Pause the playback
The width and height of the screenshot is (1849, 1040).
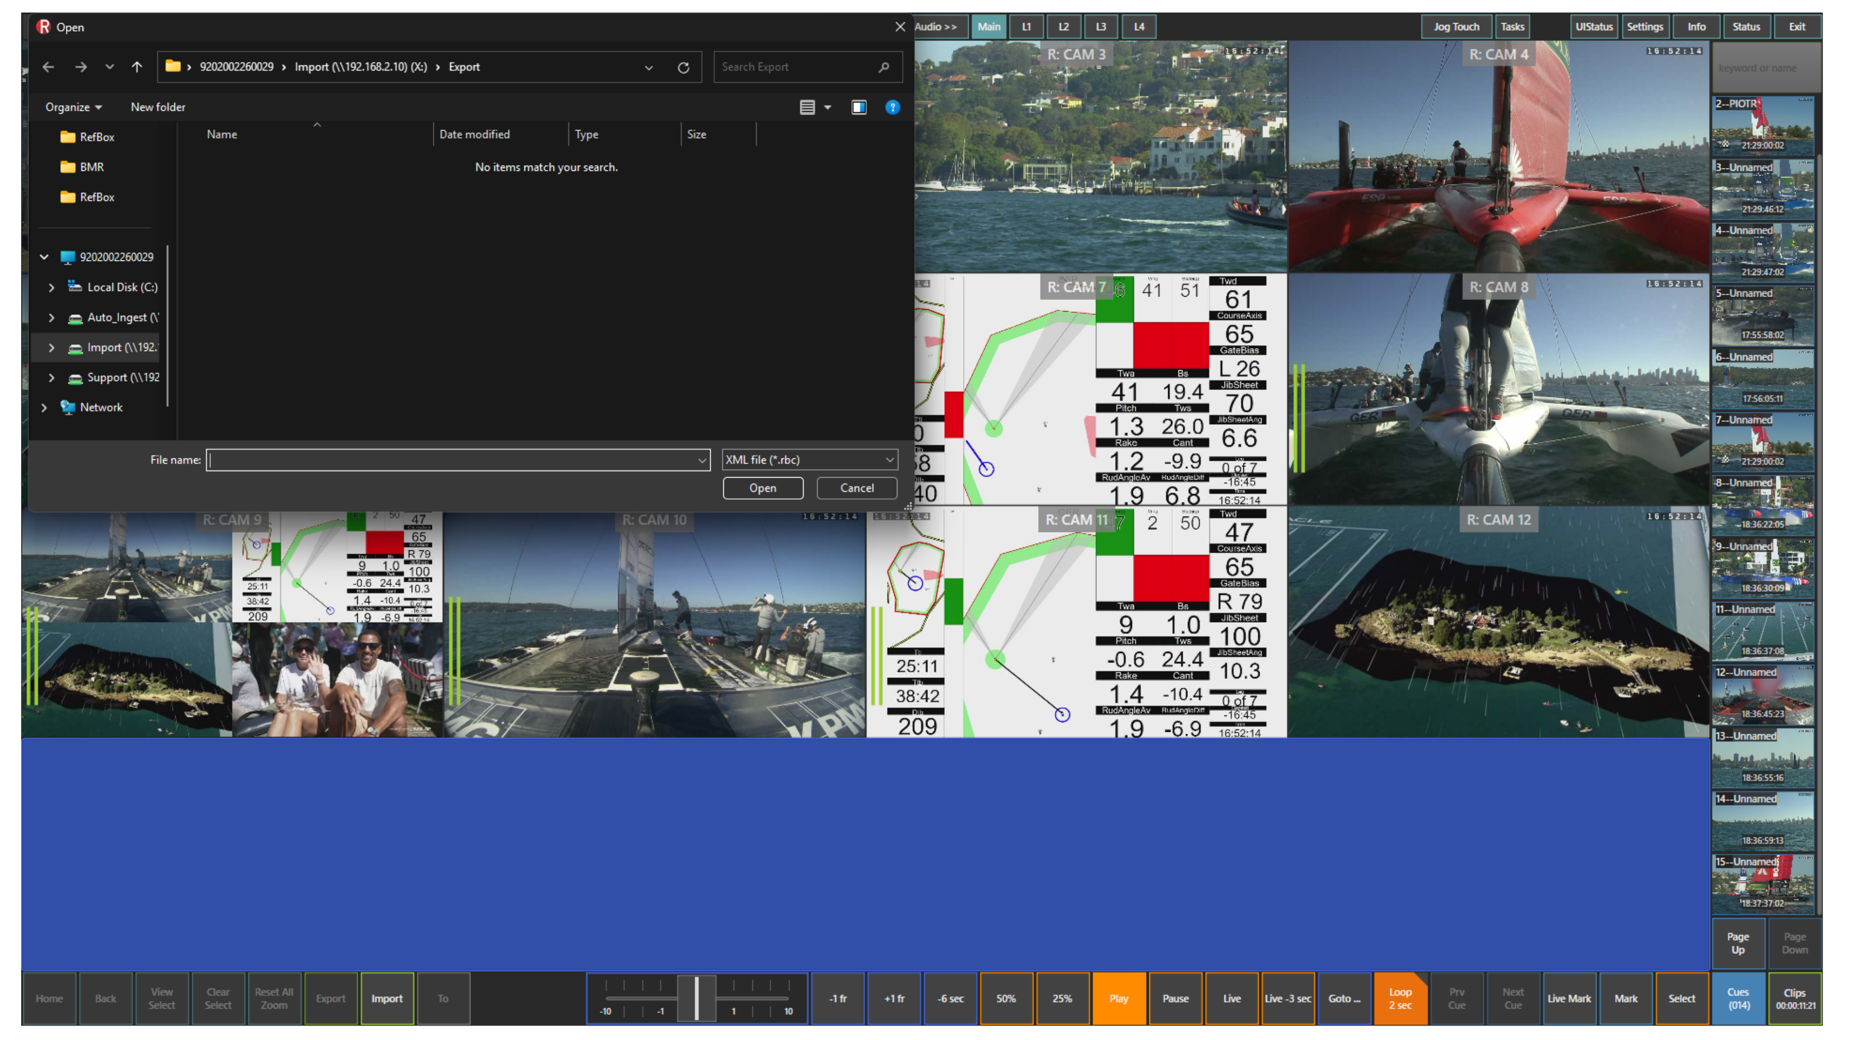click(x=1175, y=999)
